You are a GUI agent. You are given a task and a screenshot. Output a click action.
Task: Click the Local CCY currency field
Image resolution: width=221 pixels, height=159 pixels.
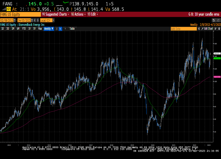pyautogui.click(x=46, y=20)
